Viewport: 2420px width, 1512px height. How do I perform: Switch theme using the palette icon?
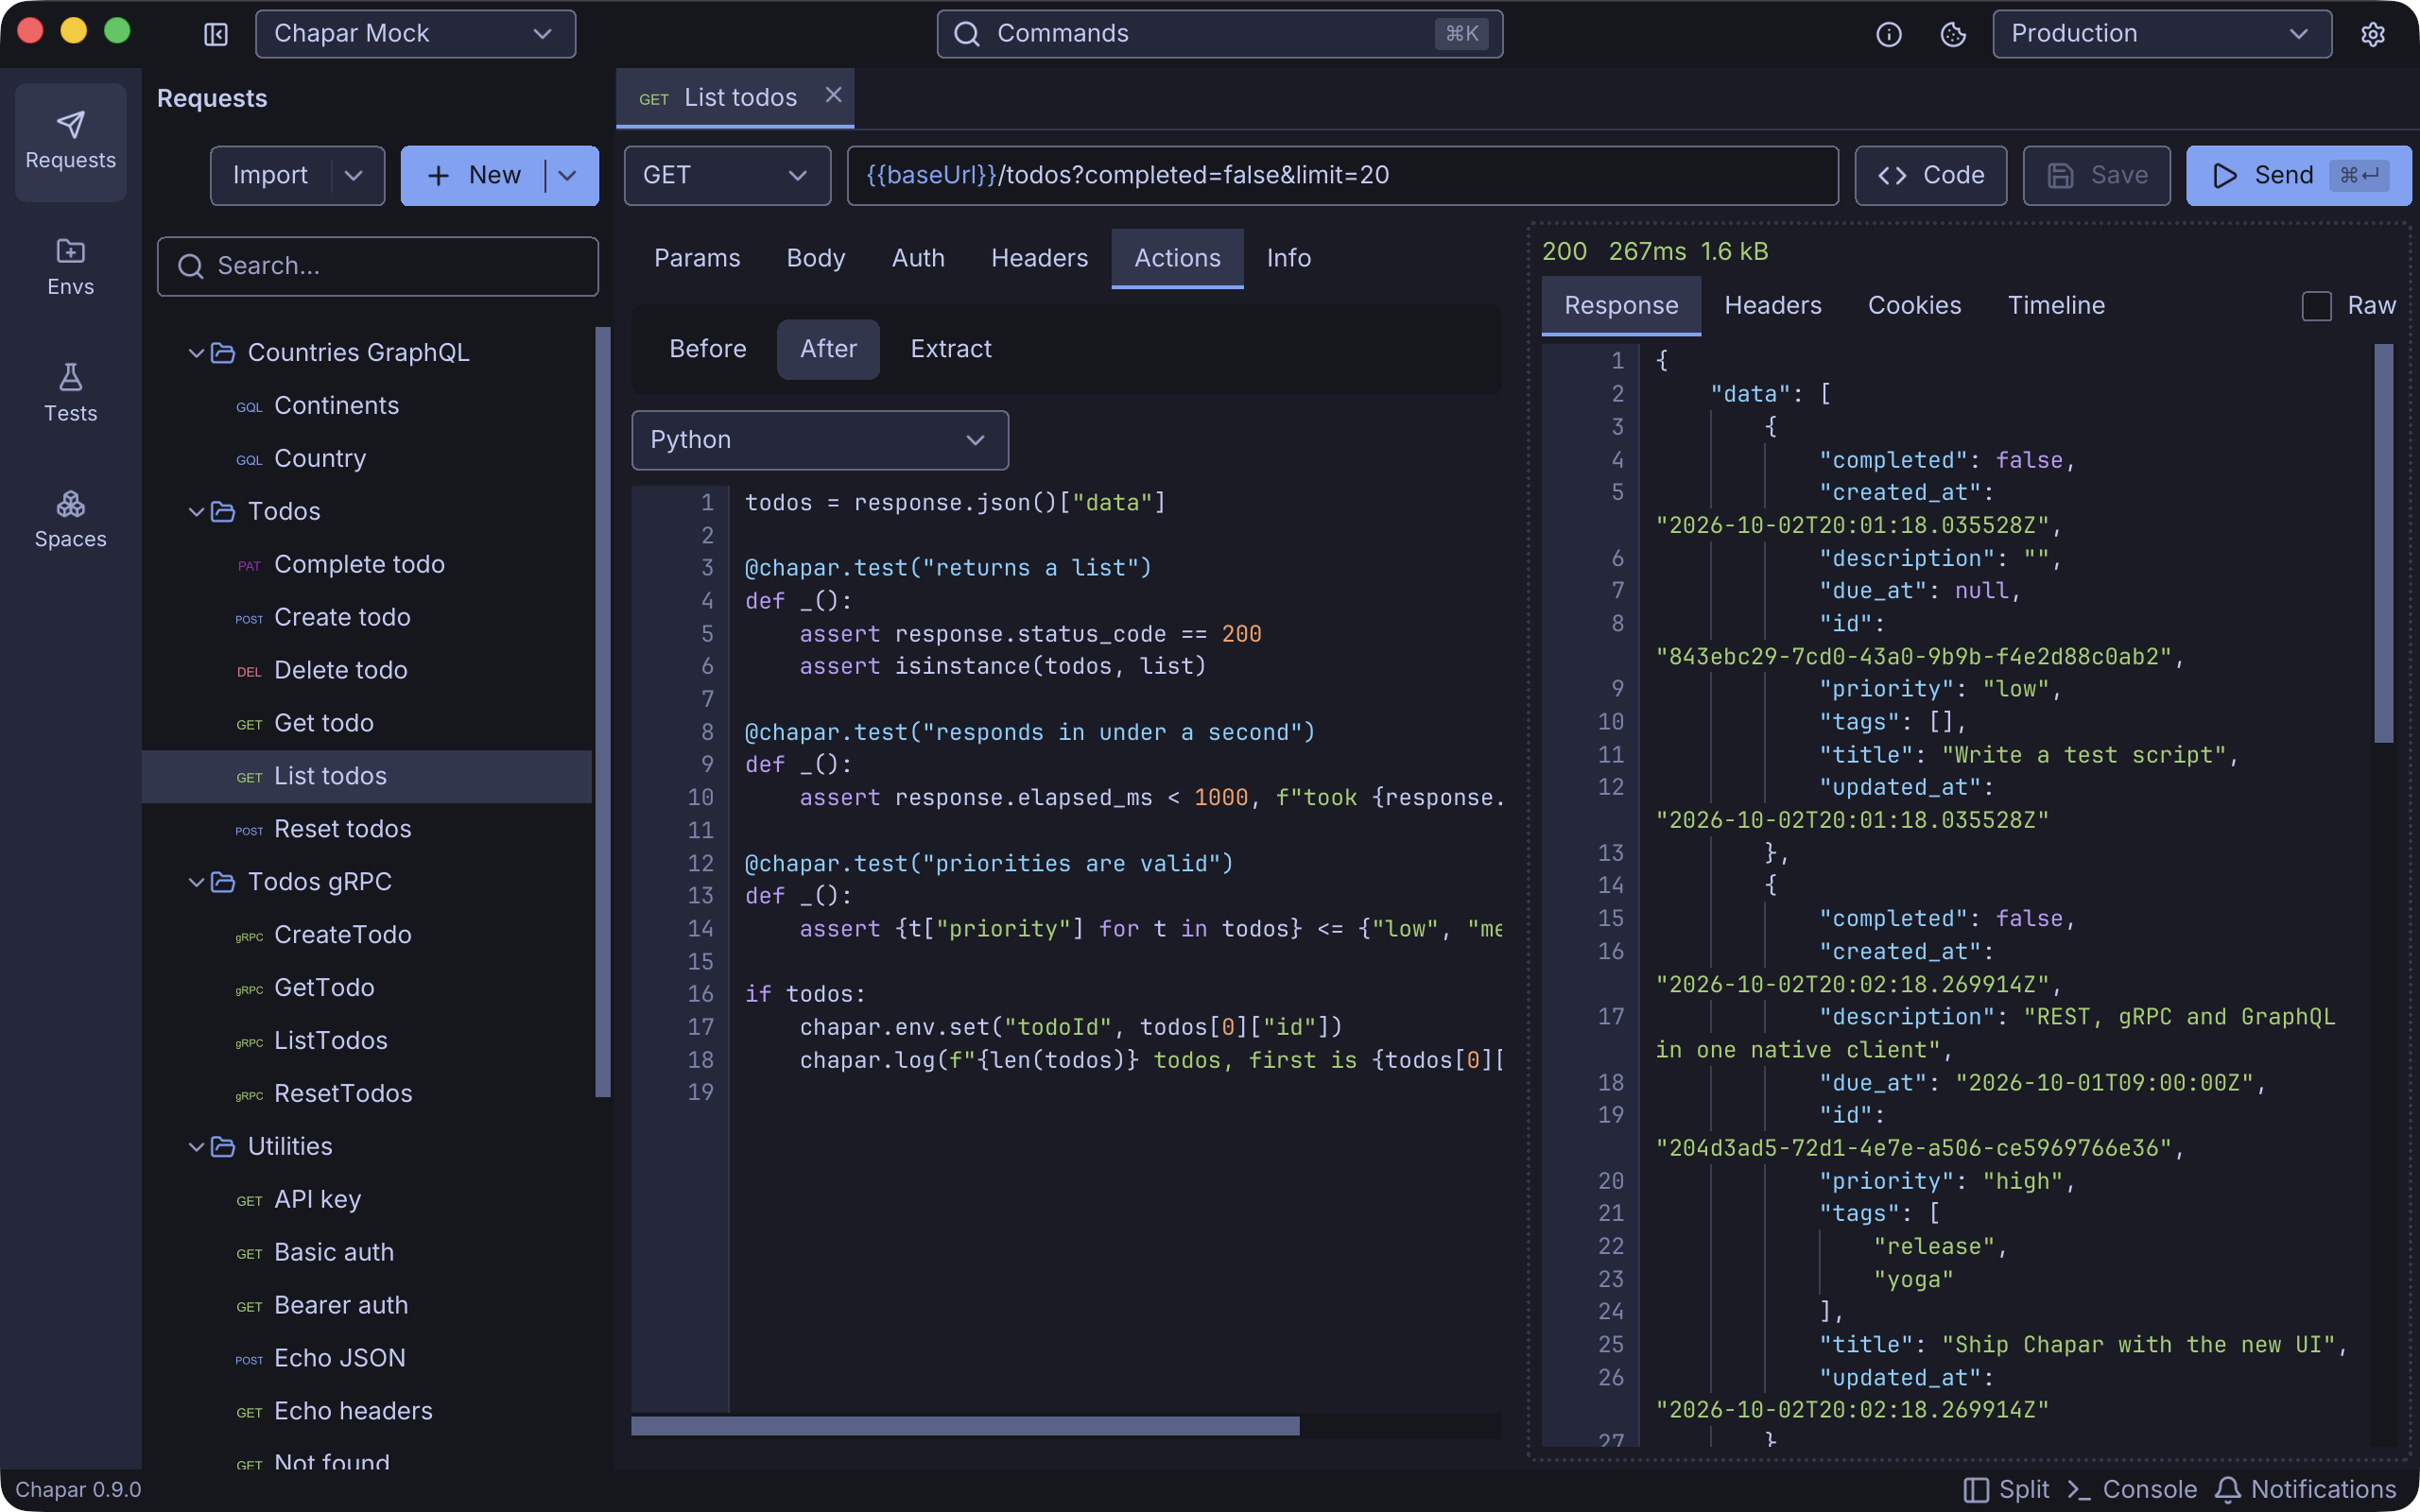pos(1953,34)
